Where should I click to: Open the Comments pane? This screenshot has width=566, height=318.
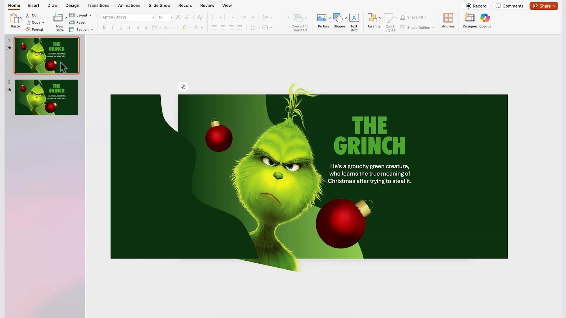pyautogui.click(x=509, y=6)
